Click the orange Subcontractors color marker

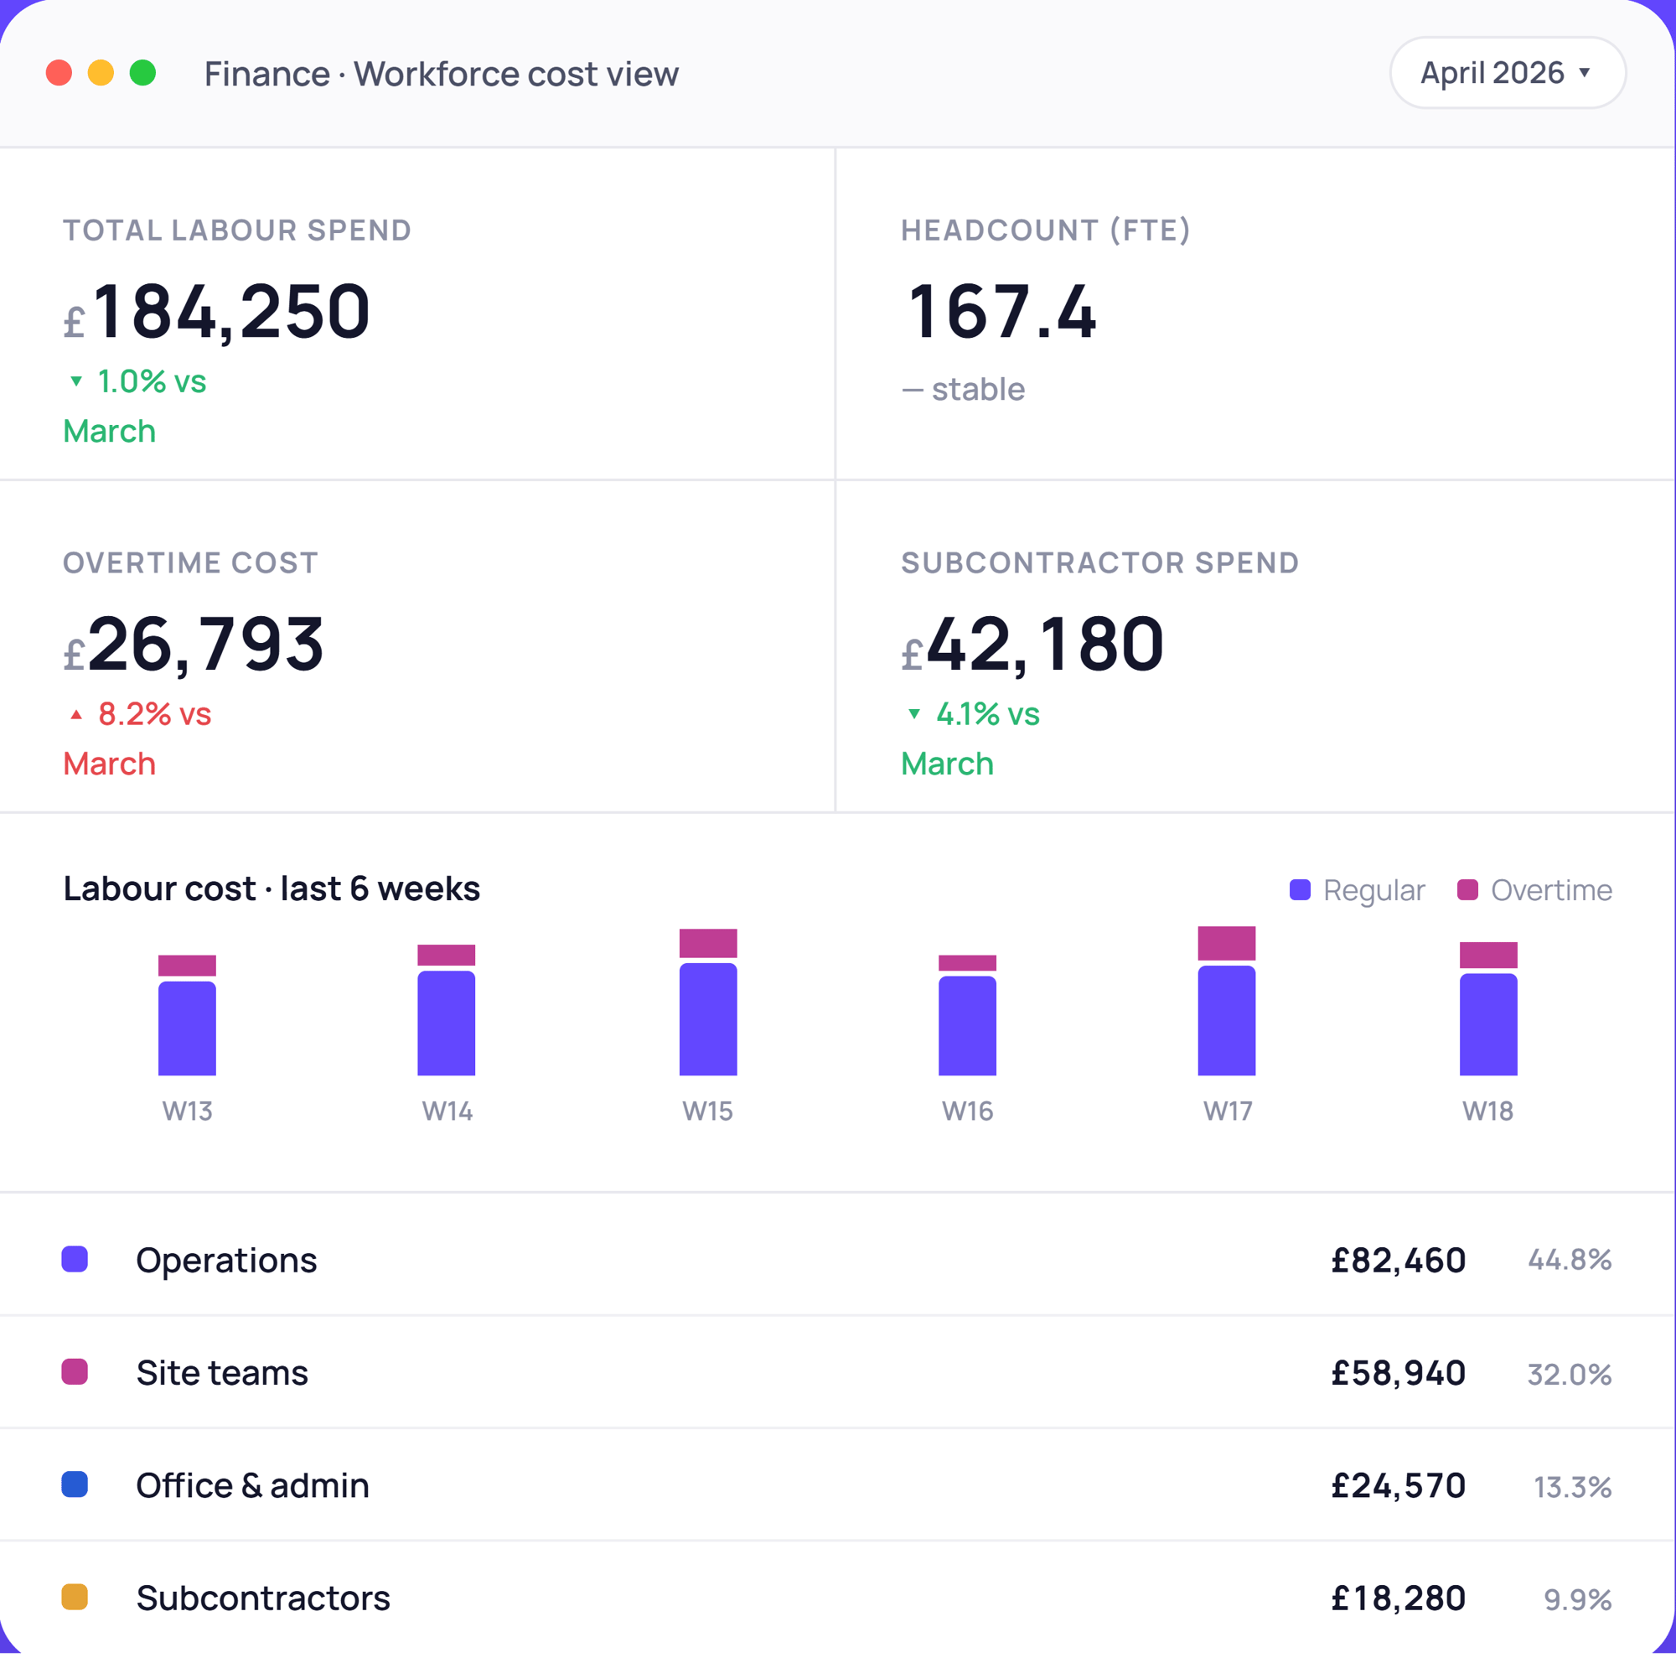coord(75,1597)
